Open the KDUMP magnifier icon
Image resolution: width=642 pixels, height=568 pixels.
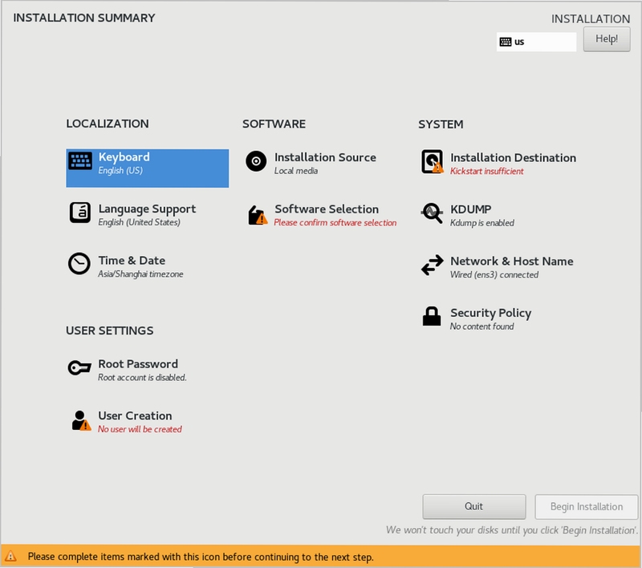[x=432, y=213]
